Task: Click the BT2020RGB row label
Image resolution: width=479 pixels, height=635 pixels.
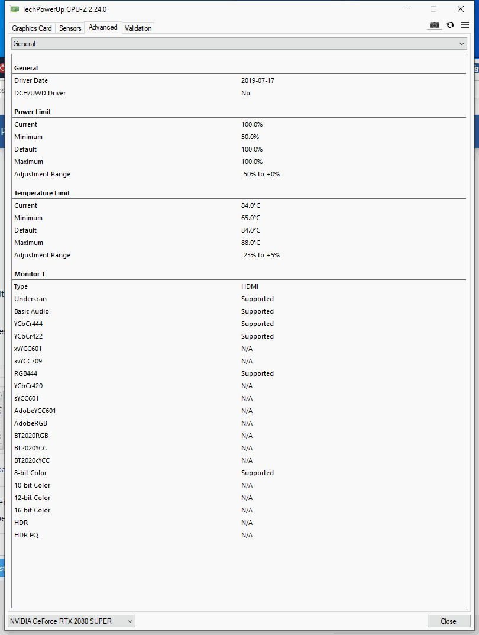Action: (31, 436)
